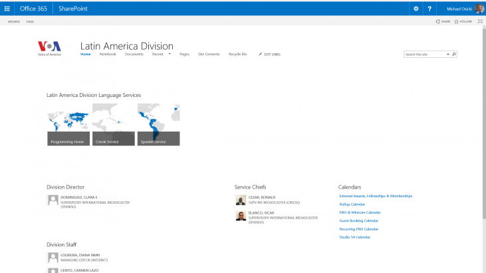Open the Studio 54 Calendar link
Viewport: 486px width, 273px height.
(354, 237)
